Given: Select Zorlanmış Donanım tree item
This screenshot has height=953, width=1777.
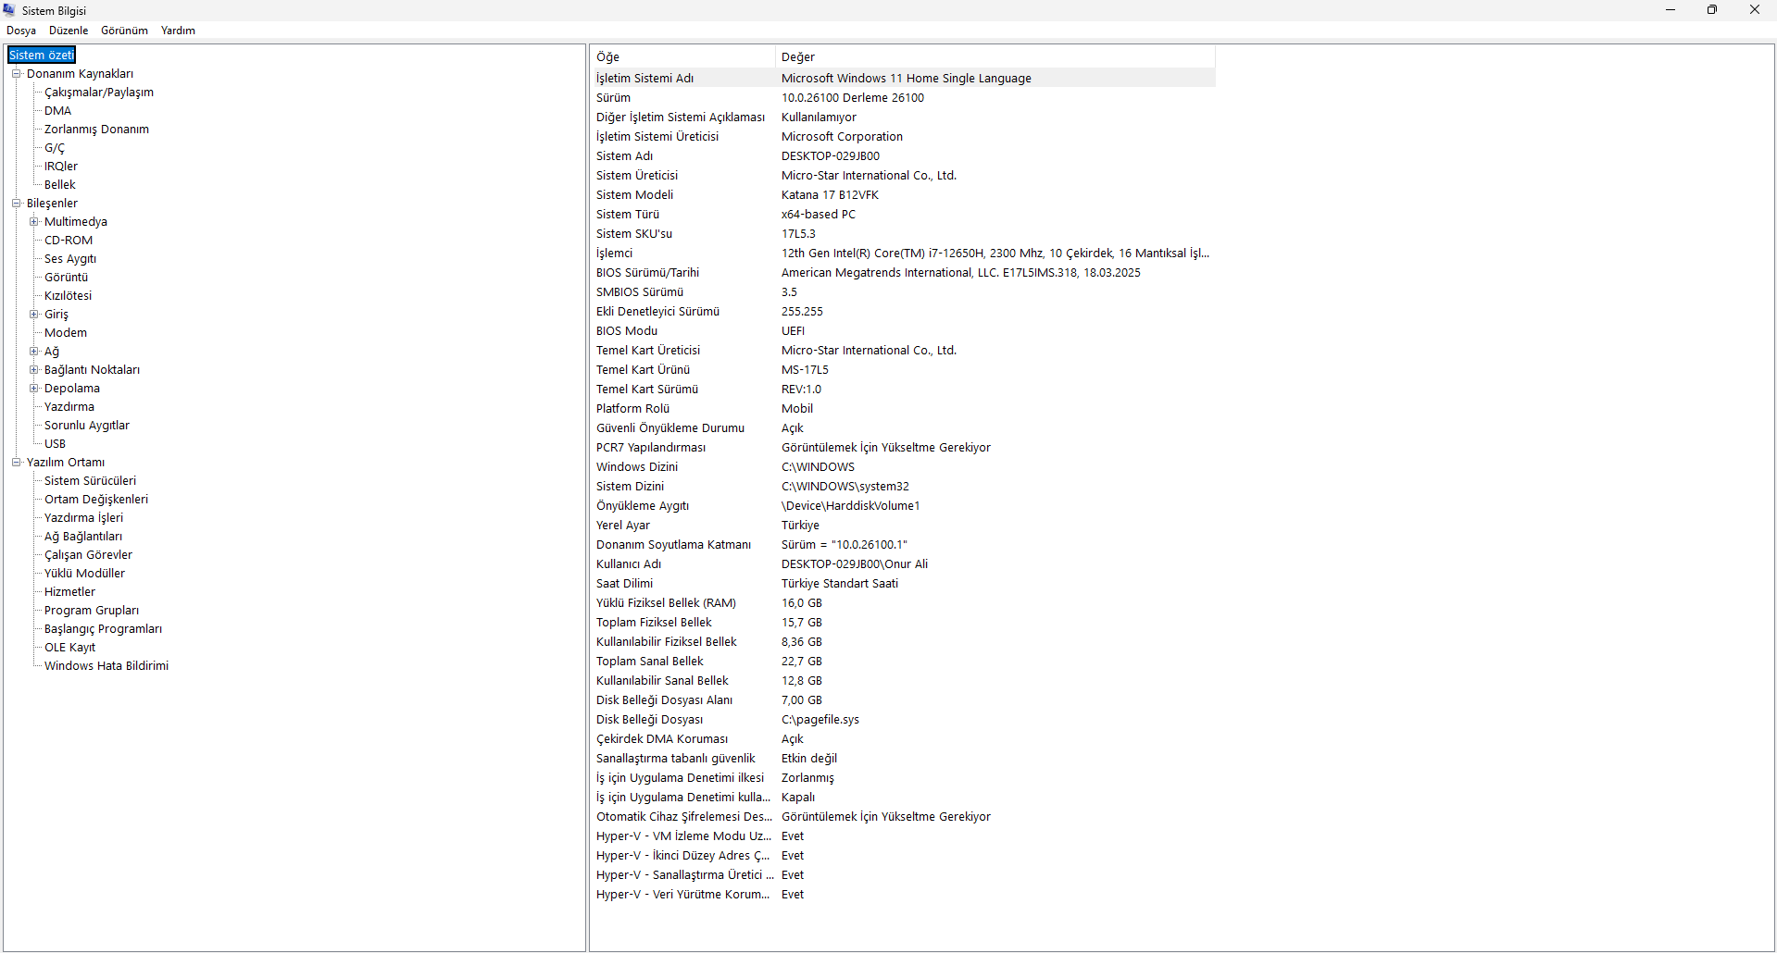Looking at the screenshot, I should [x=96, y=129].
